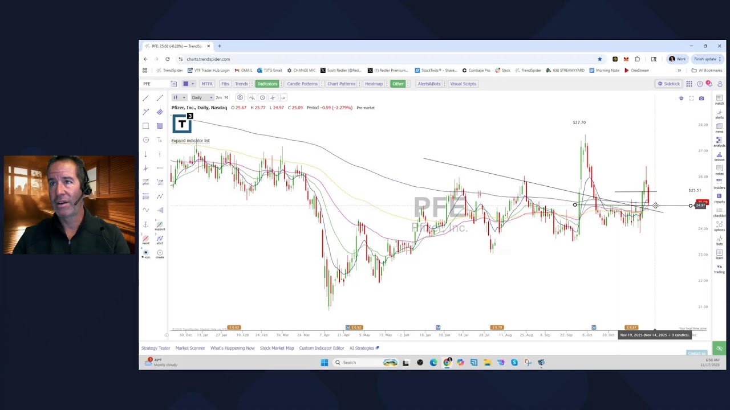The height and width of the screenshot is (410, 730).
Task: Toggle the Indicators button
Action: click(x=267, y=84)
